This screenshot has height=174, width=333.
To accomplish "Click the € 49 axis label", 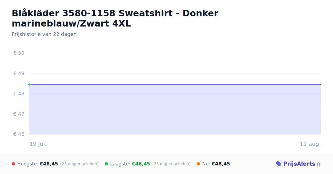I will (19, 73).
